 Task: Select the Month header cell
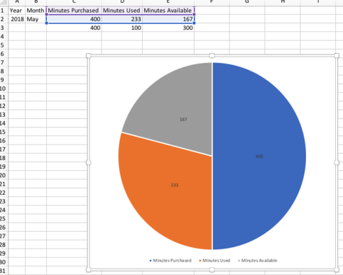36,10
